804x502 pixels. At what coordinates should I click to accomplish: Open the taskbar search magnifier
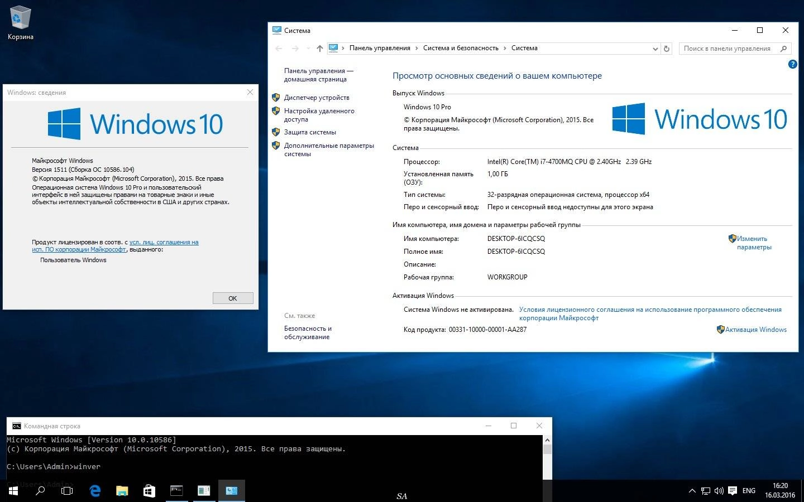click(x=40, y=491)
